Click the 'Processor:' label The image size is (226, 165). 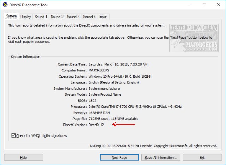point(78,107)
